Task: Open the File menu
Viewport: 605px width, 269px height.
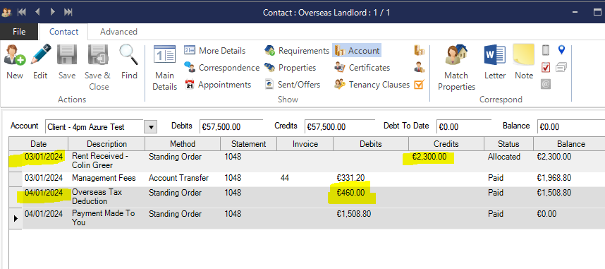Action: click(19, 32)
